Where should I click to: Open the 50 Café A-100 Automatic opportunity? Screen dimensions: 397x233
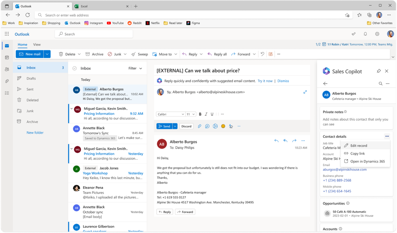356,214
